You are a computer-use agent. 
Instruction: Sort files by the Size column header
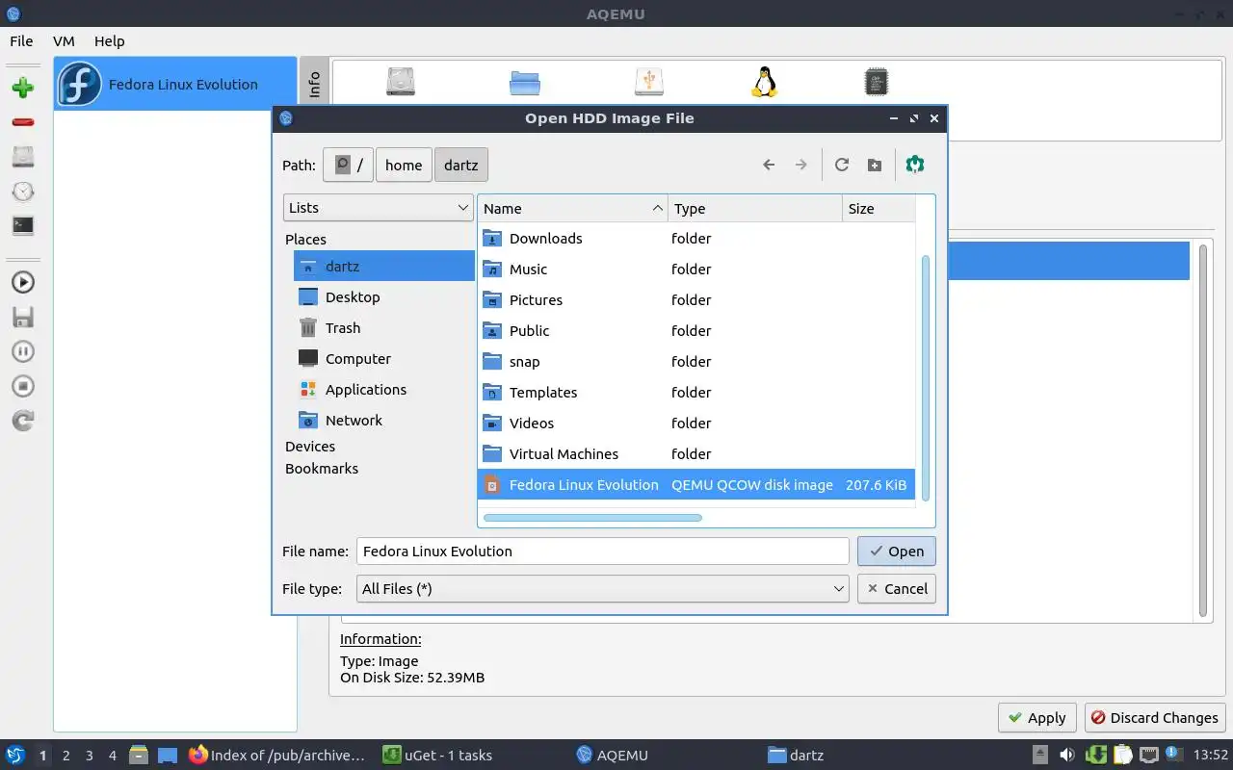click(879, 209)
